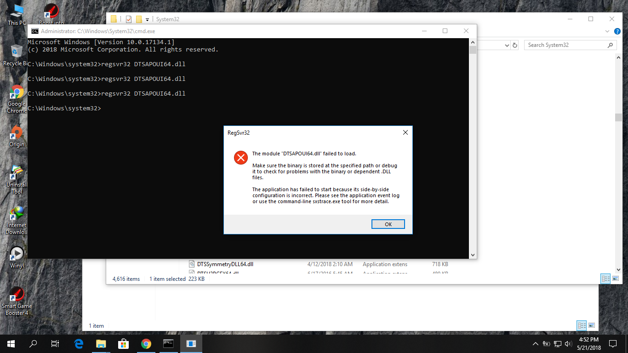Select the Google Chrome desktop shortcut
The height and width of the screenshot is (353, 628).
17,99
